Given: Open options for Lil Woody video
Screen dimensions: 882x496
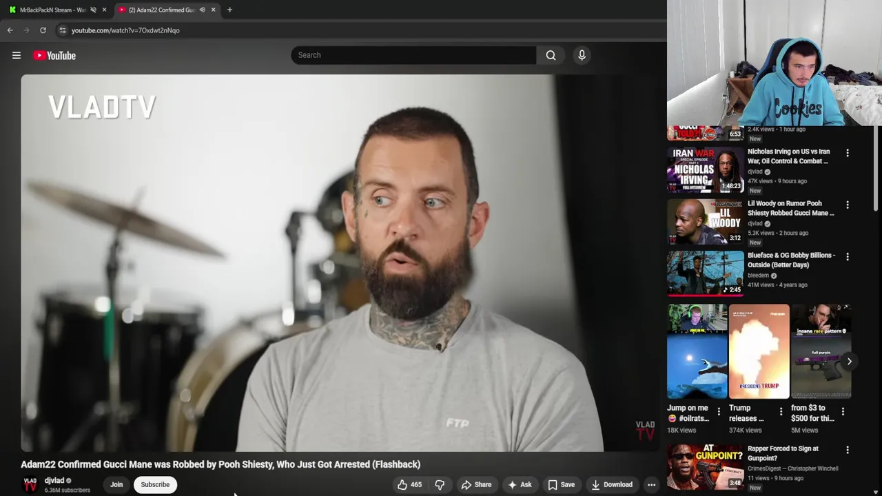Looking at the screenshot, I should [848, 205].
